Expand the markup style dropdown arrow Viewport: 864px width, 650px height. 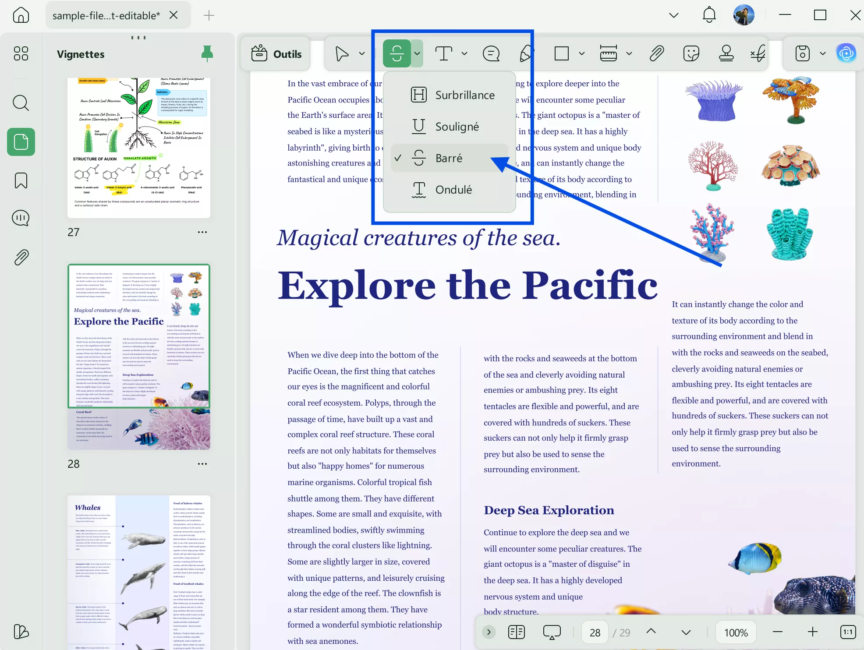[417, 53]
